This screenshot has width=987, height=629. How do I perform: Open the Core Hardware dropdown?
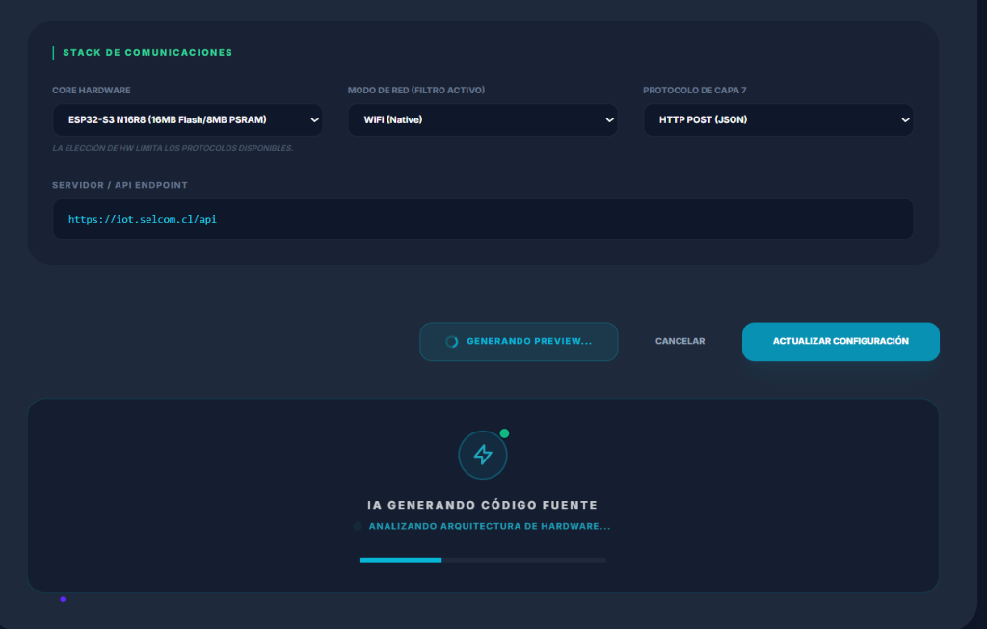(187, 119)
